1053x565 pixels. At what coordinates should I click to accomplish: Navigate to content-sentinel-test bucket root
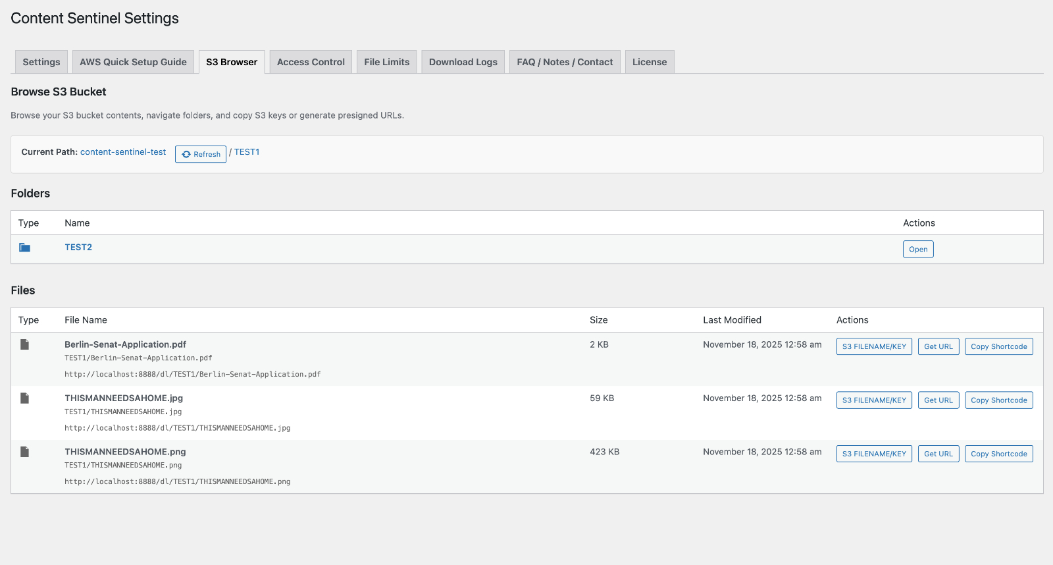pos(123,152)
